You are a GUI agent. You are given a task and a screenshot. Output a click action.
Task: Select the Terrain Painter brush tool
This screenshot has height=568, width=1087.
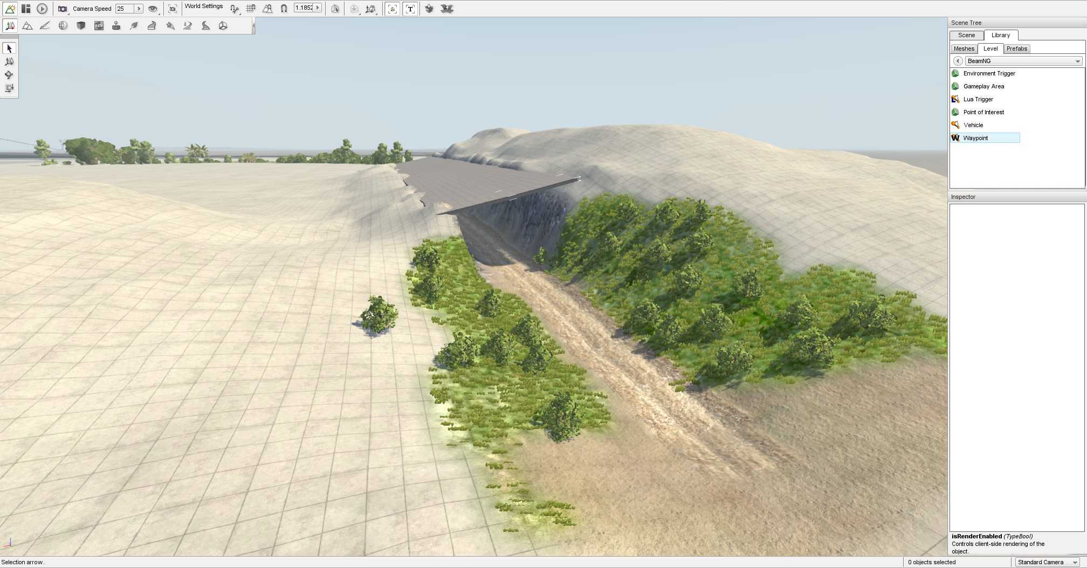coord(45,25)
